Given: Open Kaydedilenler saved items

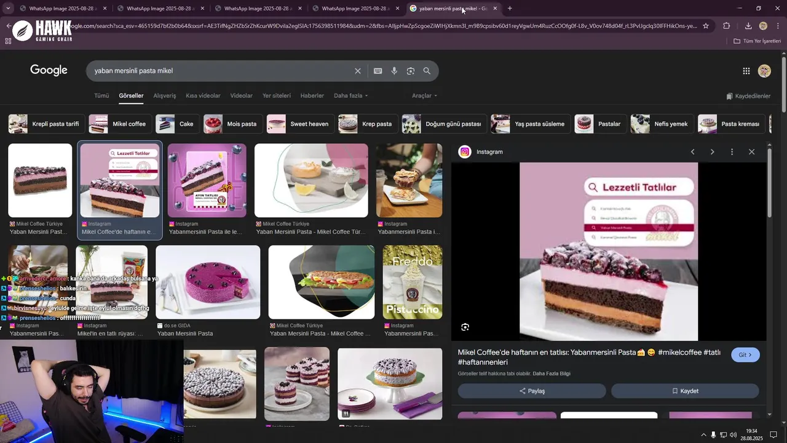Looking at the screenshot, I should point(748,96).
